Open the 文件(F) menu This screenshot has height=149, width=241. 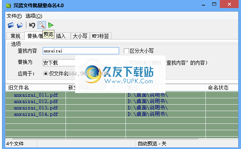[14, 16]
